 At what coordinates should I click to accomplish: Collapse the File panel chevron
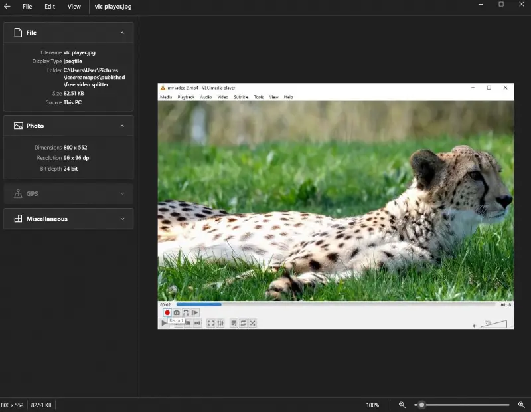pos(122,33)
